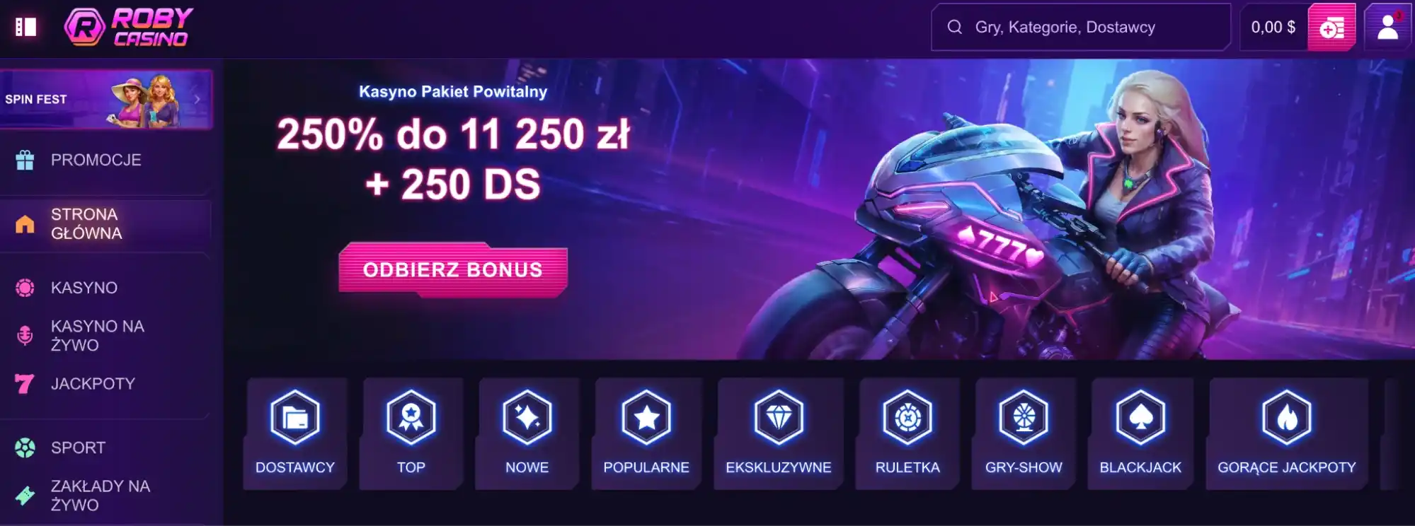This screenshot has height=526, width=1415.
Task: Focus the games search field
Action: pyautogui.click(x=1081, y=28)
